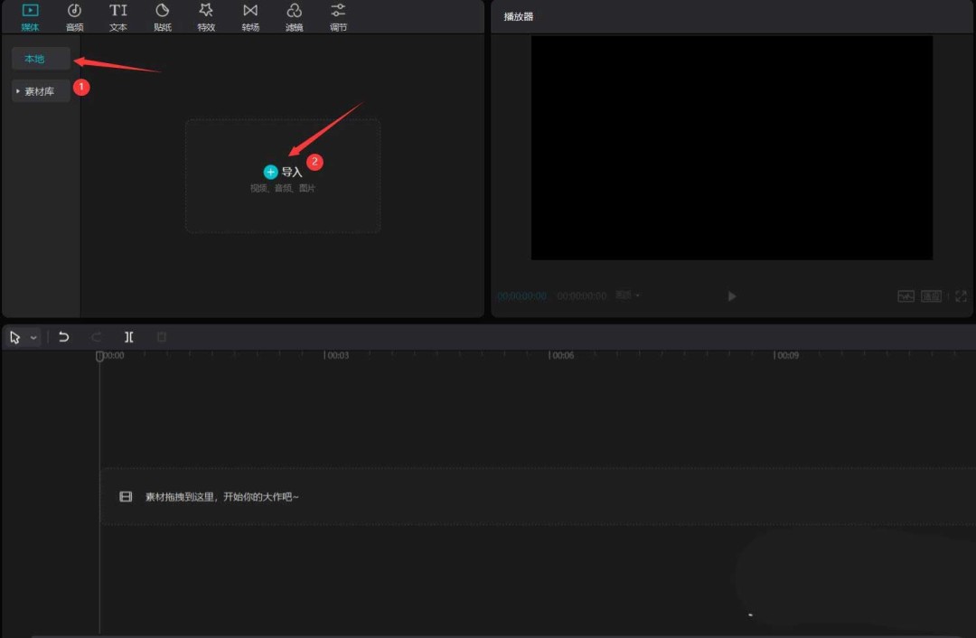
Task: Click the 导入 import button
Action: (282, 171)
